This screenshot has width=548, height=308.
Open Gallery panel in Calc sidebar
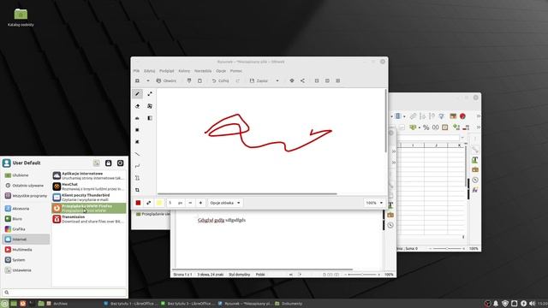click(x=475, y=169)
